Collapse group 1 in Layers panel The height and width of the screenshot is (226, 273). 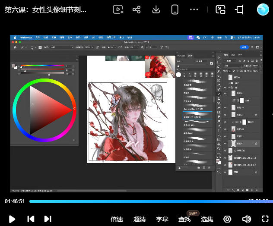click(229, 88)
